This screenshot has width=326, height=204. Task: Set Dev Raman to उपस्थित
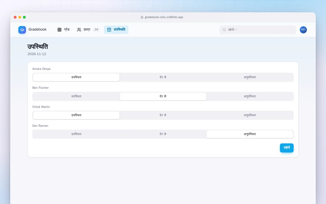(x=76, y=134)
